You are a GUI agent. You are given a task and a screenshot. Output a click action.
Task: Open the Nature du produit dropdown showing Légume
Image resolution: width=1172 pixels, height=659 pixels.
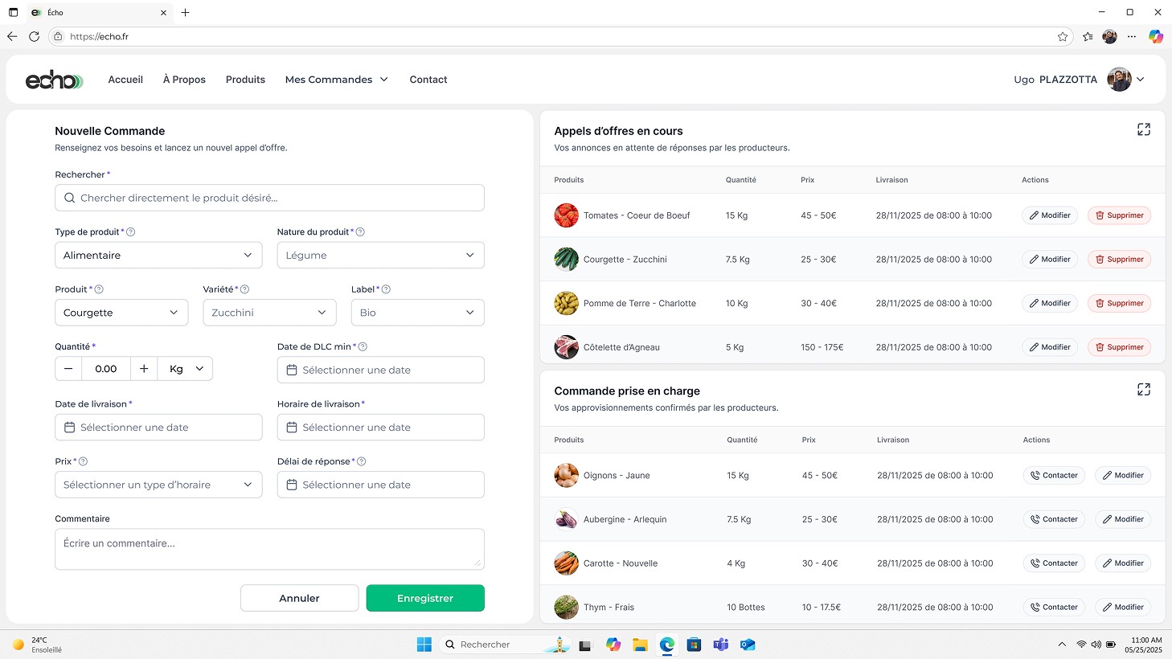380,255
